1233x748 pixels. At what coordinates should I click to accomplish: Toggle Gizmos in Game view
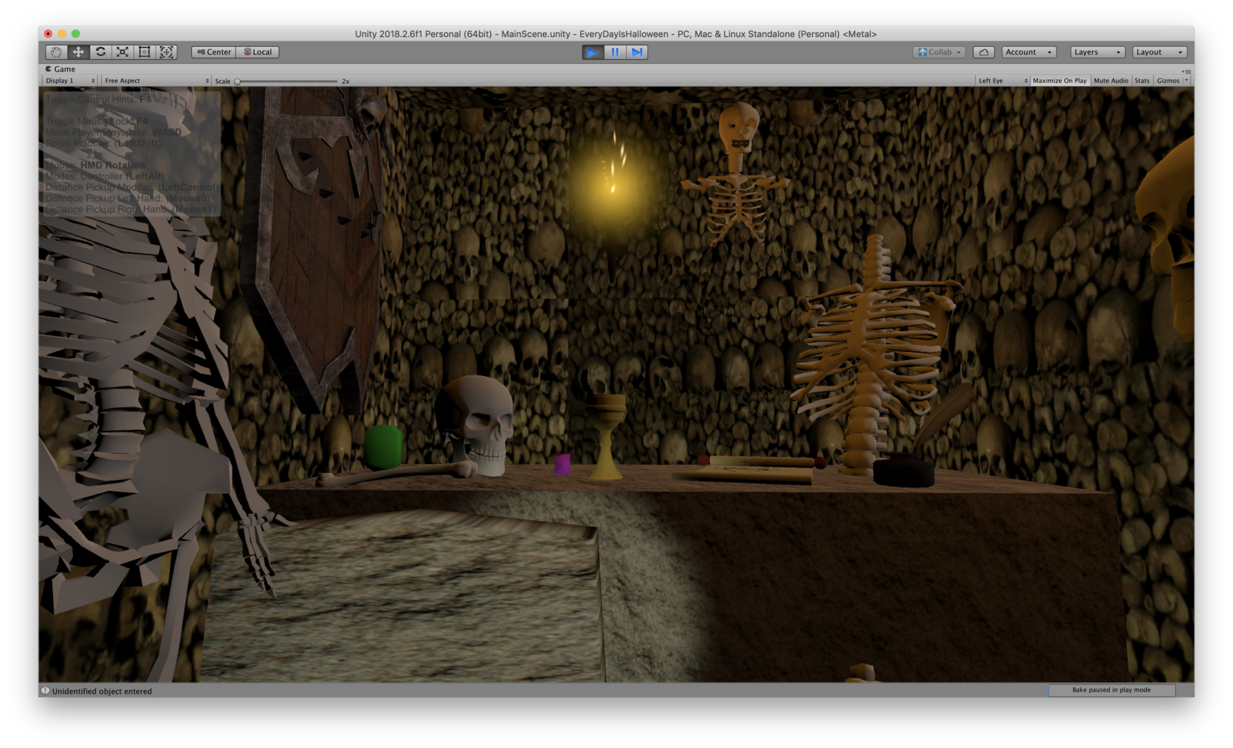click(x=1168, y=81)
